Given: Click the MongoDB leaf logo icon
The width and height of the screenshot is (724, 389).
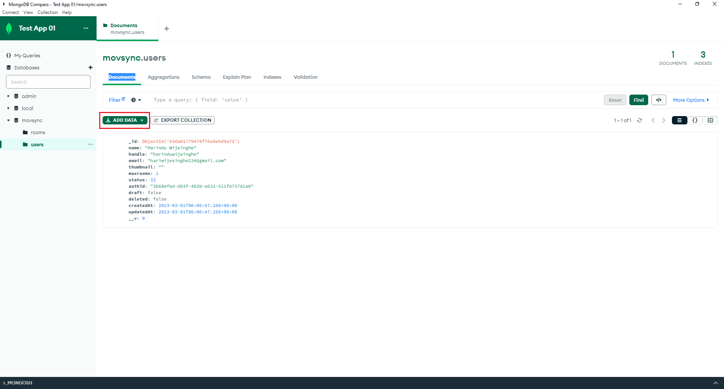Looking at the screenshot, I should click(9, 28).
